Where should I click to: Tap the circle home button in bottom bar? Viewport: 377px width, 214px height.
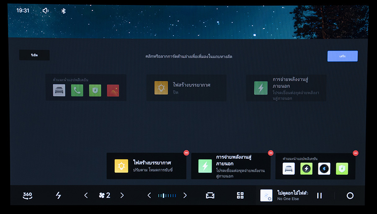[350, 196]
